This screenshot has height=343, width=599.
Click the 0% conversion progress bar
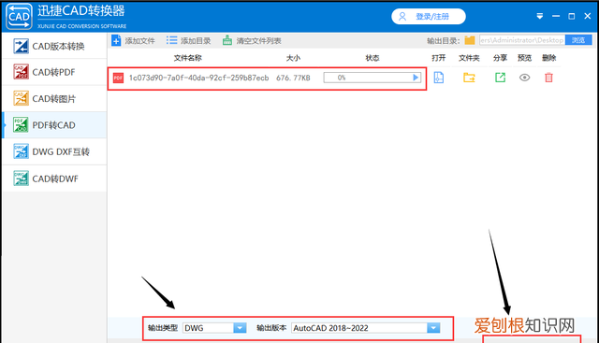(x=373, y=78)
